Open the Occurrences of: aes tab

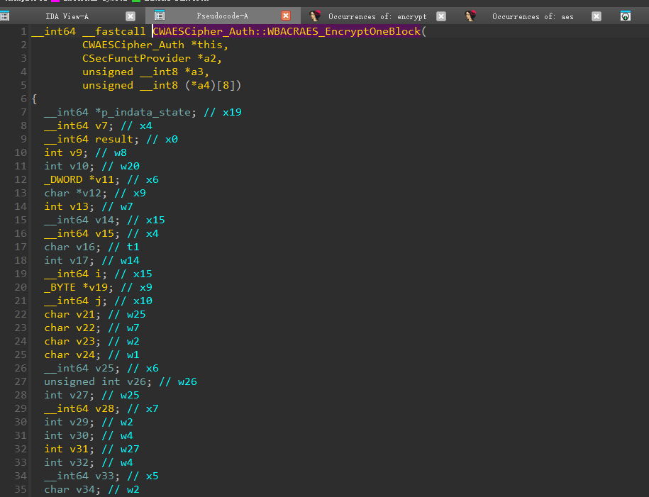tap(533, 16)
